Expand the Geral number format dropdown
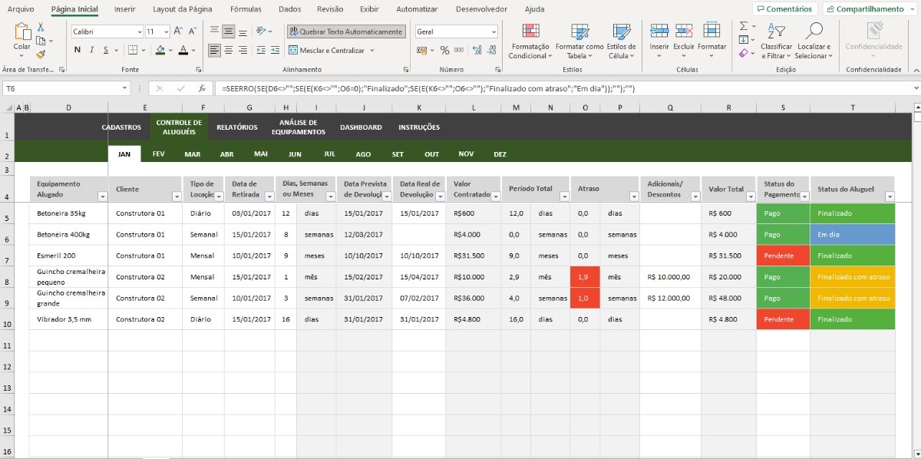The image size is (921, 459). (494, 32)
